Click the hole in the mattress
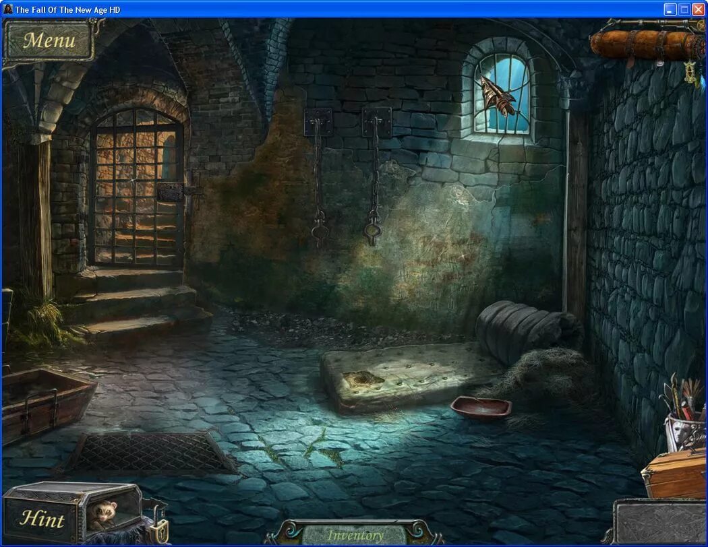Viewport: 708px width, 547px height. click(x=360, y=379)
